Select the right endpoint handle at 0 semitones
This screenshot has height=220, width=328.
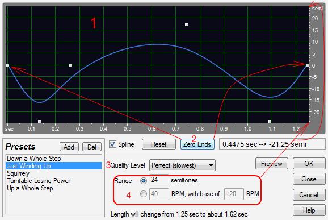point(307,65)
